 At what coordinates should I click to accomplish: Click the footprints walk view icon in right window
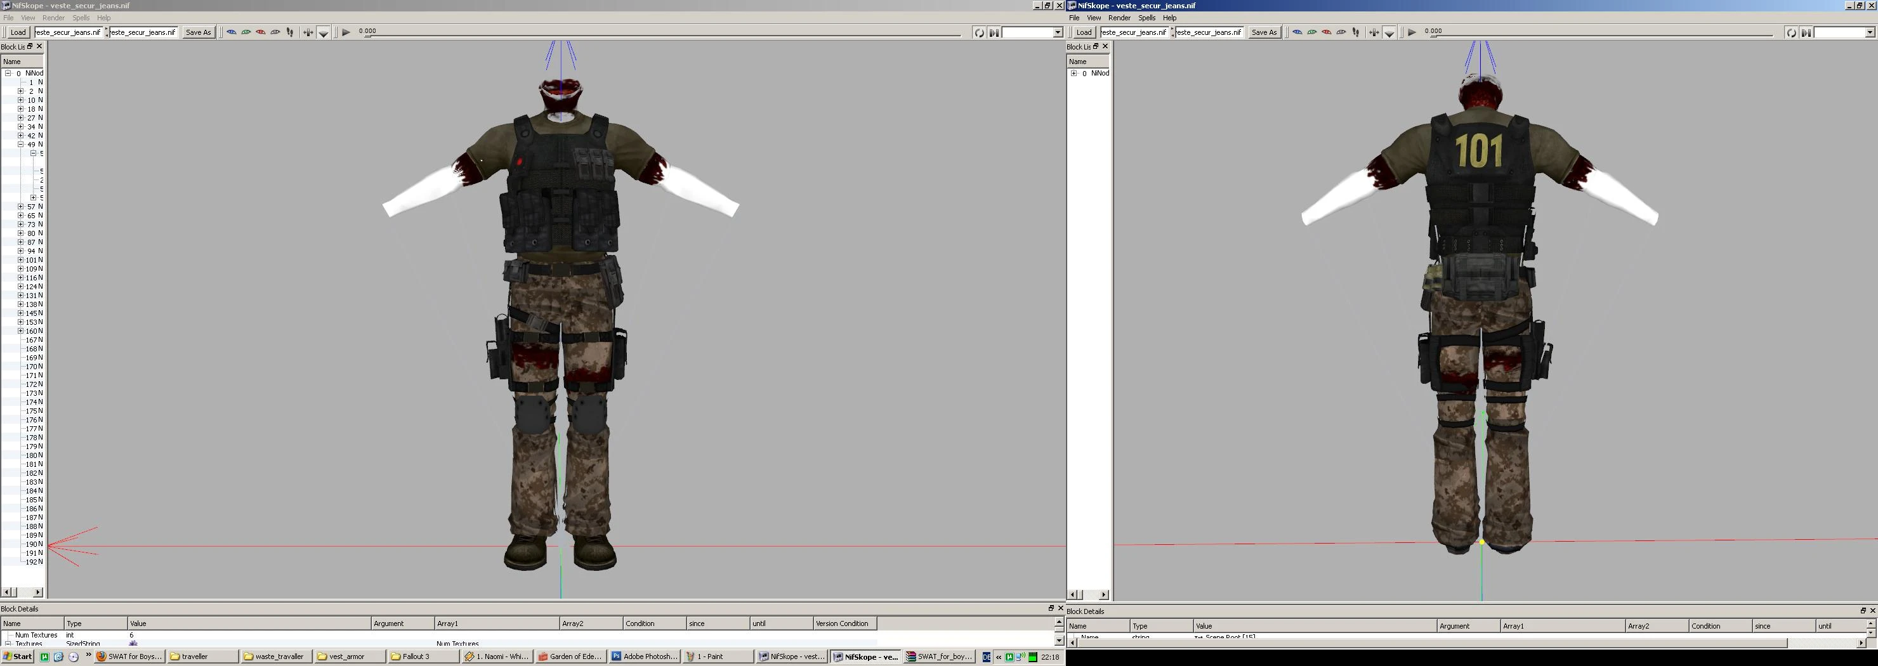pyautogui.click(x=1356, y=32)
